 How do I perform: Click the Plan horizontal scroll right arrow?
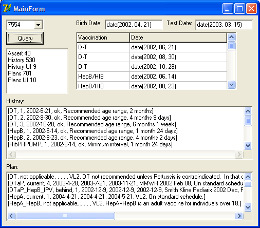click(x=239, y=216)
